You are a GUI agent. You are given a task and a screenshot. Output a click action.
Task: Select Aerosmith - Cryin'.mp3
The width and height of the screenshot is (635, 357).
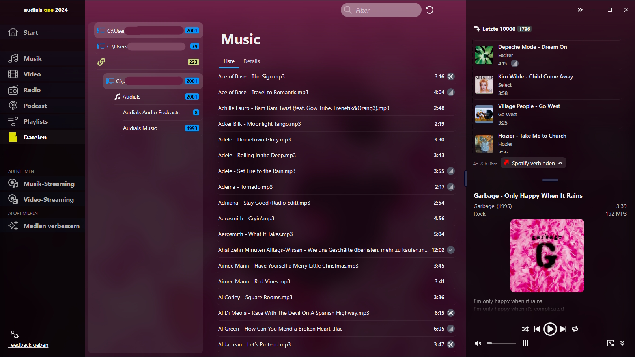[x=336, y=218]
